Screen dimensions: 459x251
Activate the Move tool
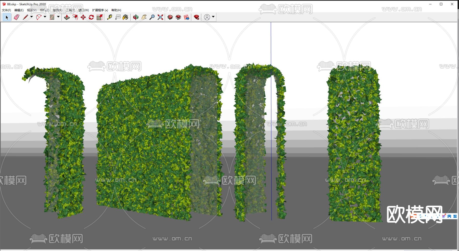tap(83, 17)
